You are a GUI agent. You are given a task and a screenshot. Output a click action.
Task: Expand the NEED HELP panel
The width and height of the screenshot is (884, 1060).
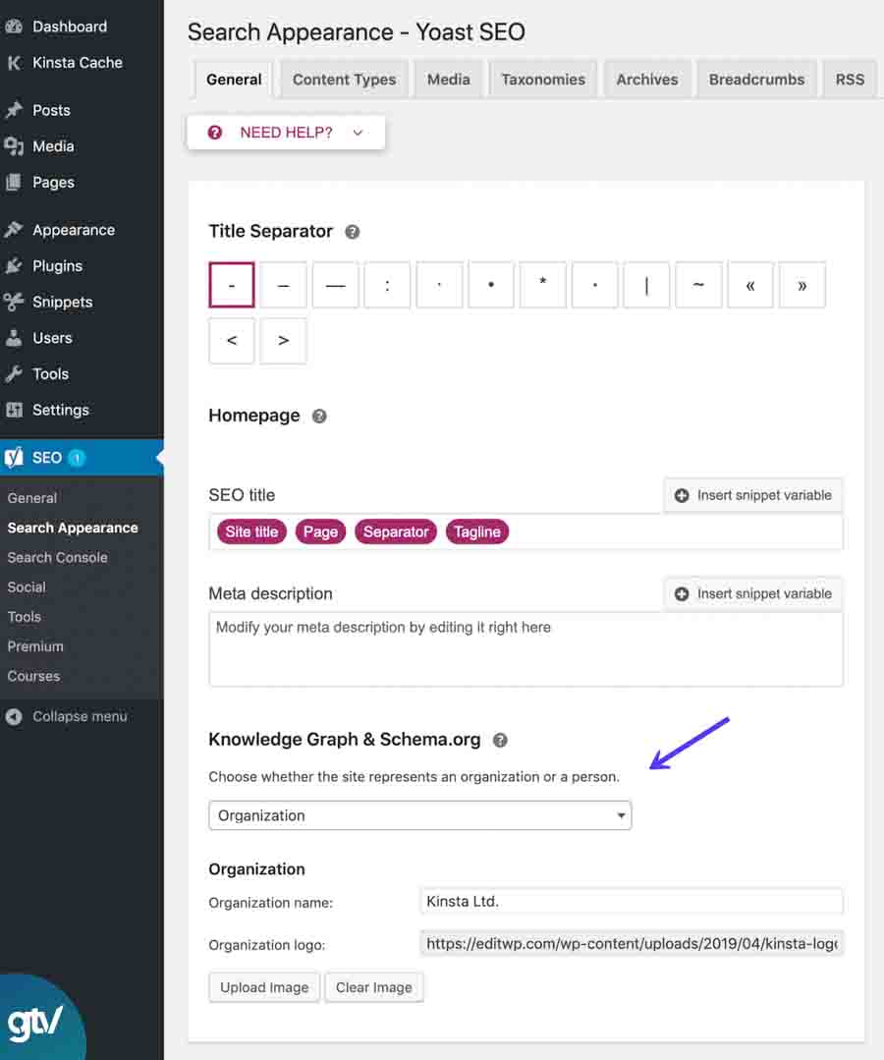pyautogui.click(x=285, y=131)
